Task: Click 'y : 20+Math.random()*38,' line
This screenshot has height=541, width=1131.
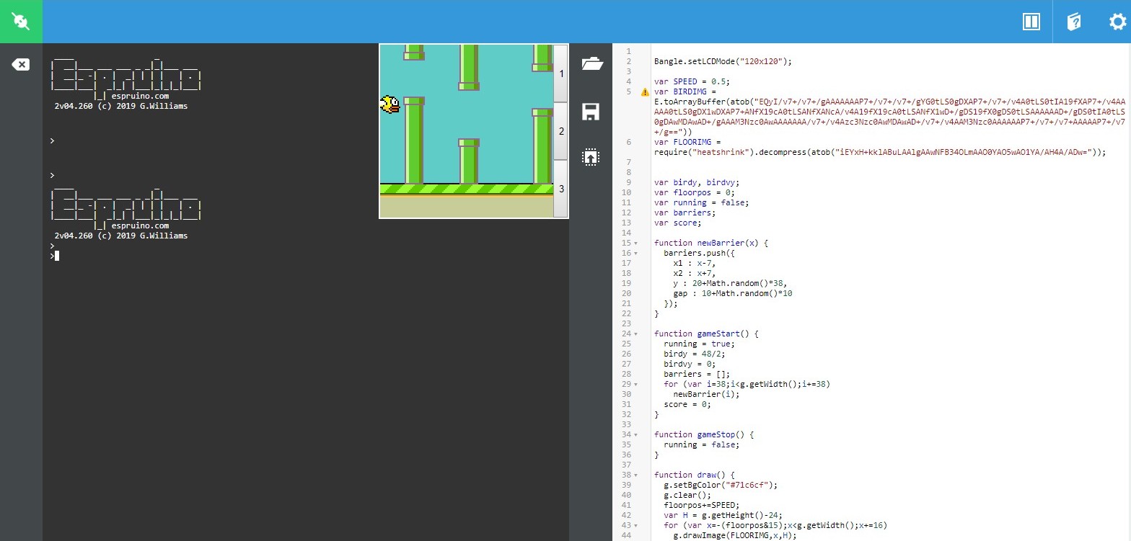Action: pos(730,283)
